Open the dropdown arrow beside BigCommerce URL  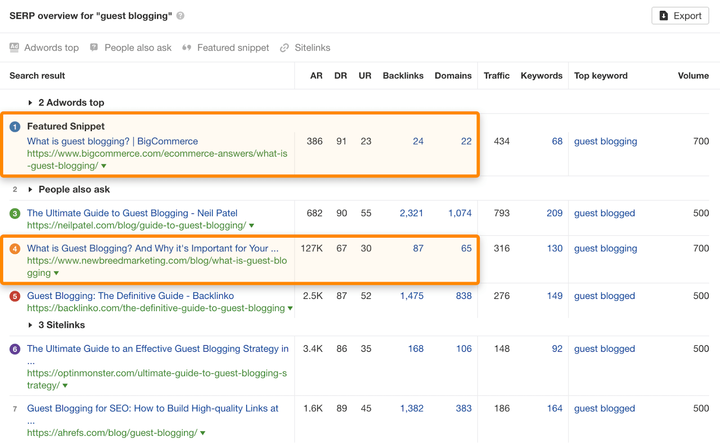(x=103, y=166)
